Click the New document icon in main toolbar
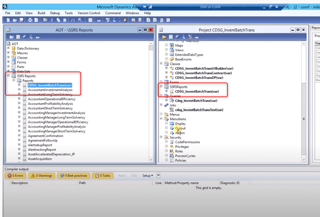 pos(8,20)
